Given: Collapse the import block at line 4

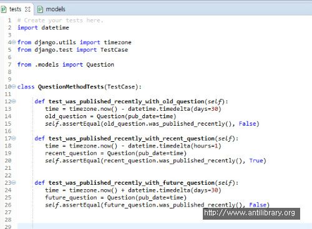Looking at the screenshot, I should click(14, 42).
